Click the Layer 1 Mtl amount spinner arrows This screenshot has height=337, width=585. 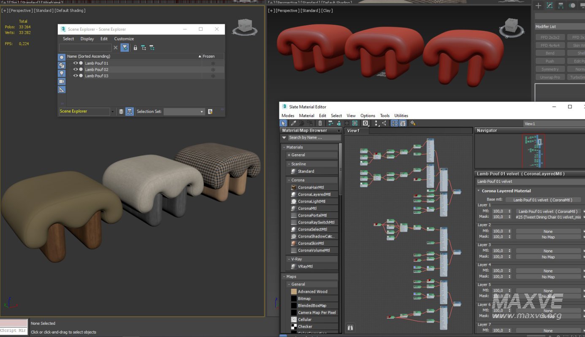point(509,211)
